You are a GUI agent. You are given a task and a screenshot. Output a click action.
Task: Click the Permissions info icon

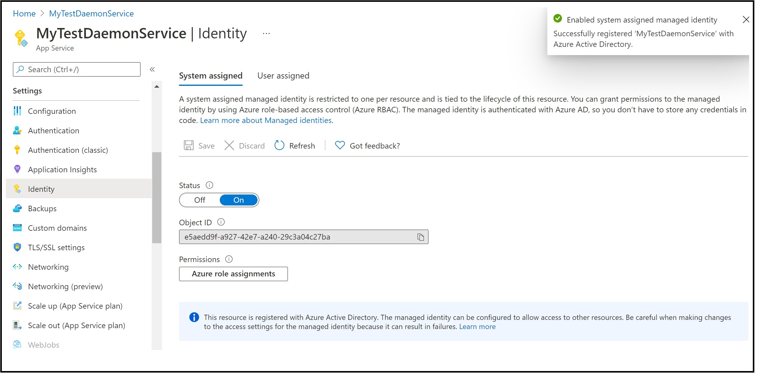229,260
